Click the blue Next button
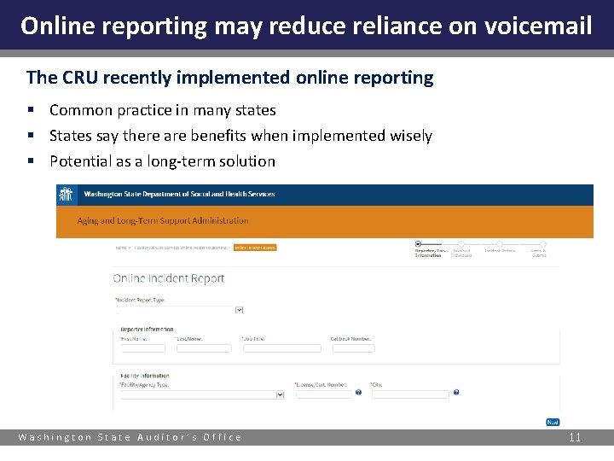The image size is (614, 461). pyautogui.click(x=553, y=423)
